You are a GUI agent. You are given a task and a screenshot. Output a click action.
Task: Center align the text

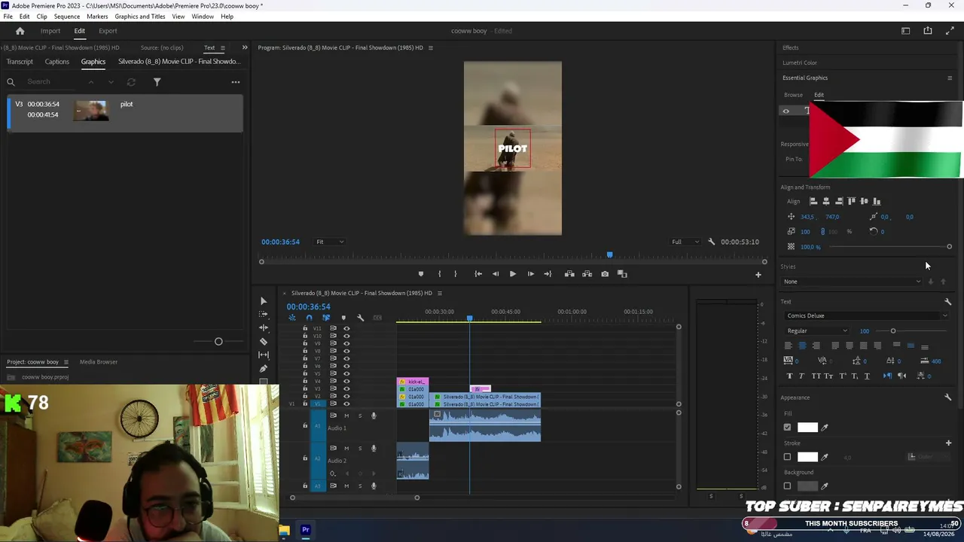point(802,346)
